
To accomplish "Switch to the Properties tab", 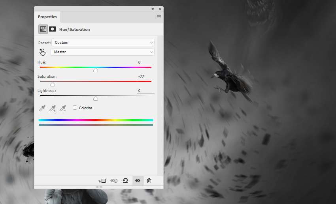I will (47, 17).
